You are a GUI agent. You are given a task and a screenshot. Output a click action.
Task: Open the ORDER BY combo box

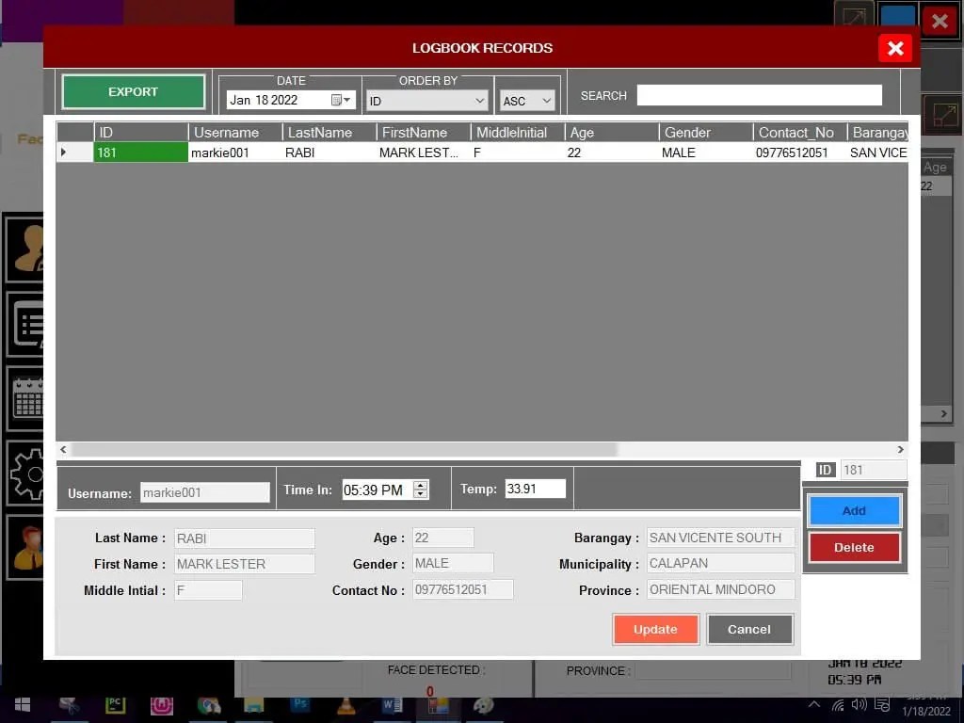click(427, 101)
